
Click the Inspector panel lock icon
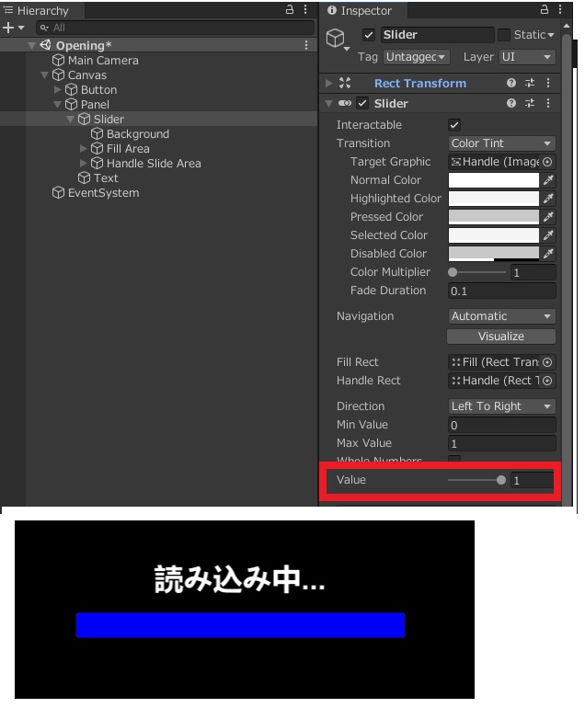click(545, 9)
